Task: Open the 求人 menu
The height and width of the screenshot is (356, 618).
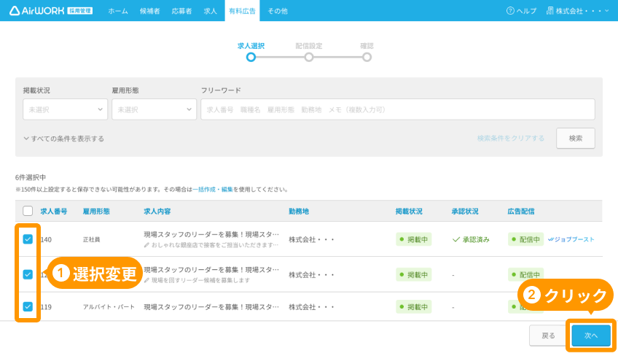Action: click(x=210, y=11)
